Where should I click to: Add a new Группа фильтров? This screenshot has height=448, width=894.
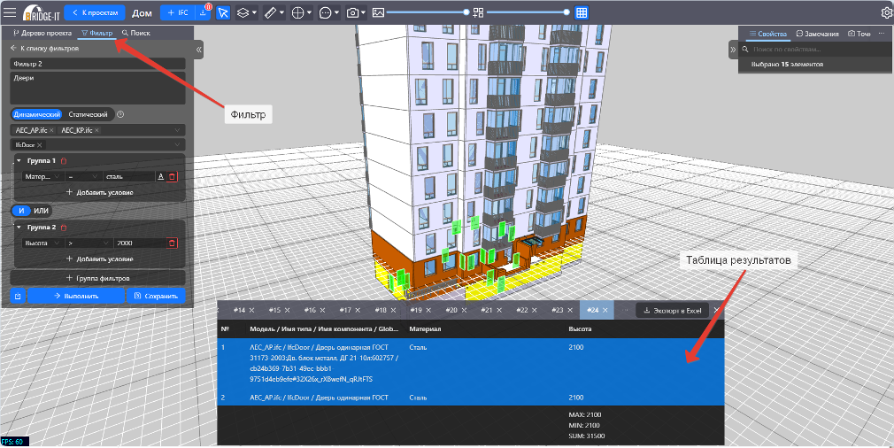coord(97,278)
